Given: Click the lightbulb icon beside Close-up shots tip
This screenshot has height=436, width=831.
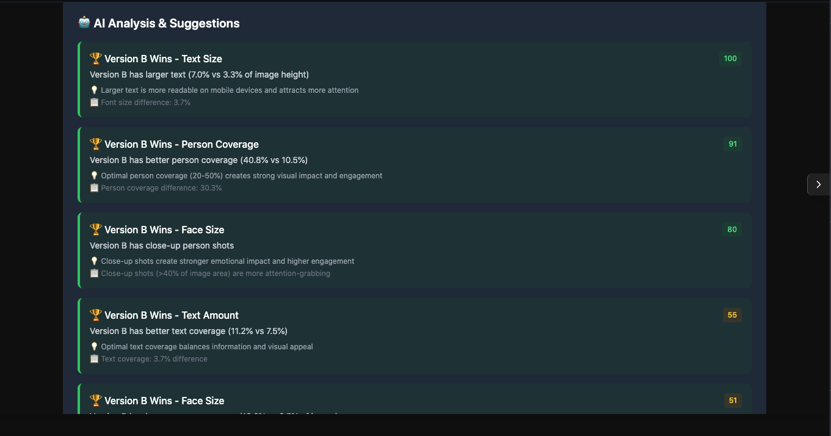Looking at the screenshot, I should pos(94,261).
